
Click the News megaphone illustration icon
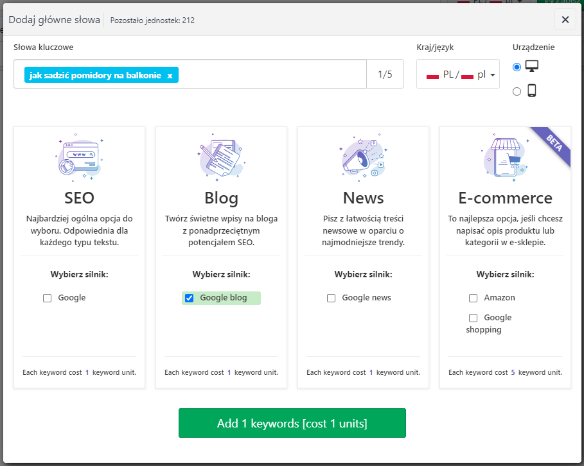point(363,158)
